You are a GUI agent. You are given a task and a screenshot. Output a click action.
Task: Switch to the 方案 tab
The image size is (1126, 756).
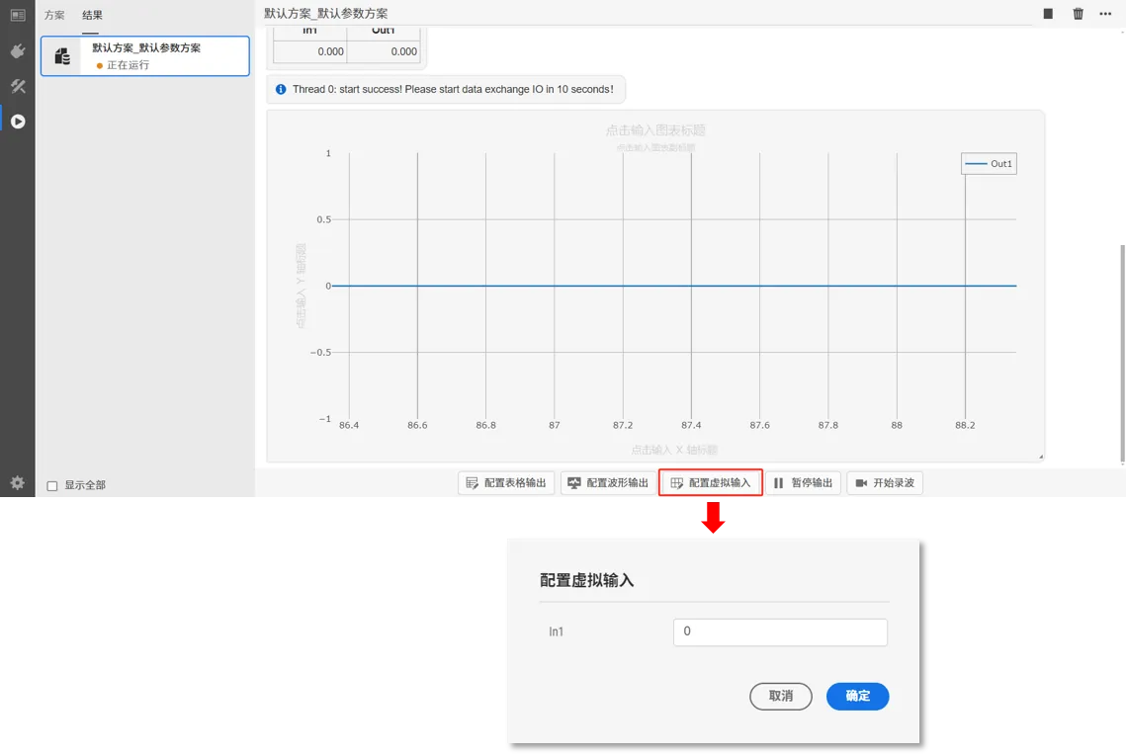click(54, 15)
